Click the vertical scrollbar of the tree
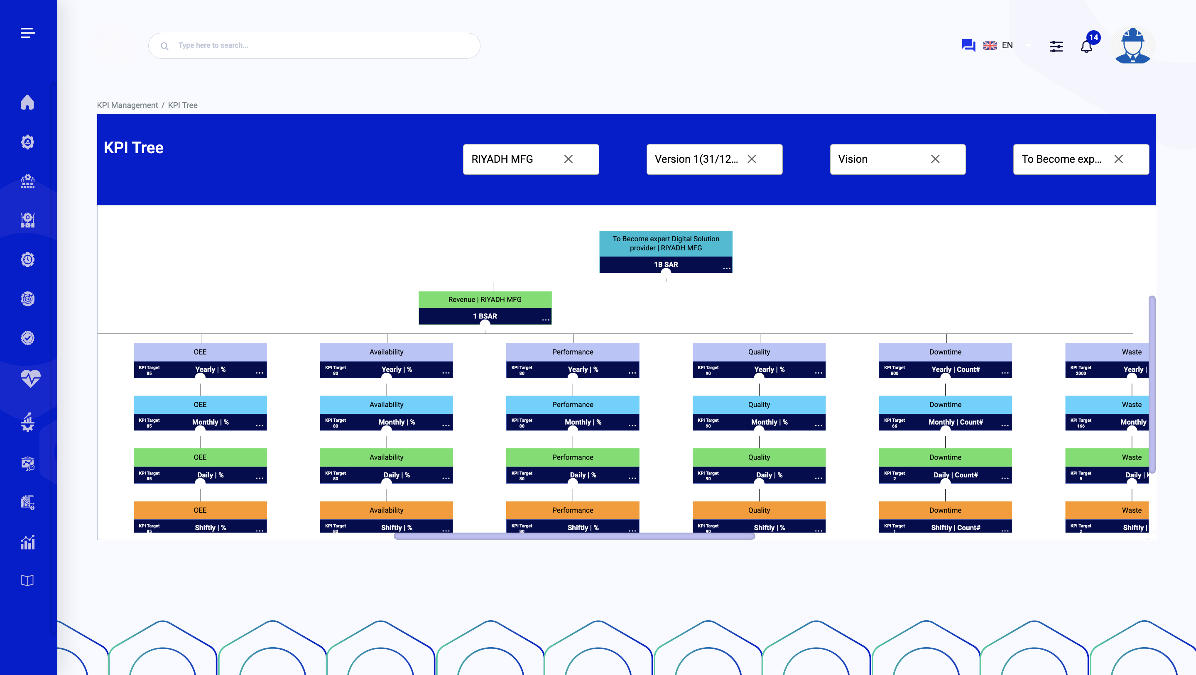 tap(1152, 384)
